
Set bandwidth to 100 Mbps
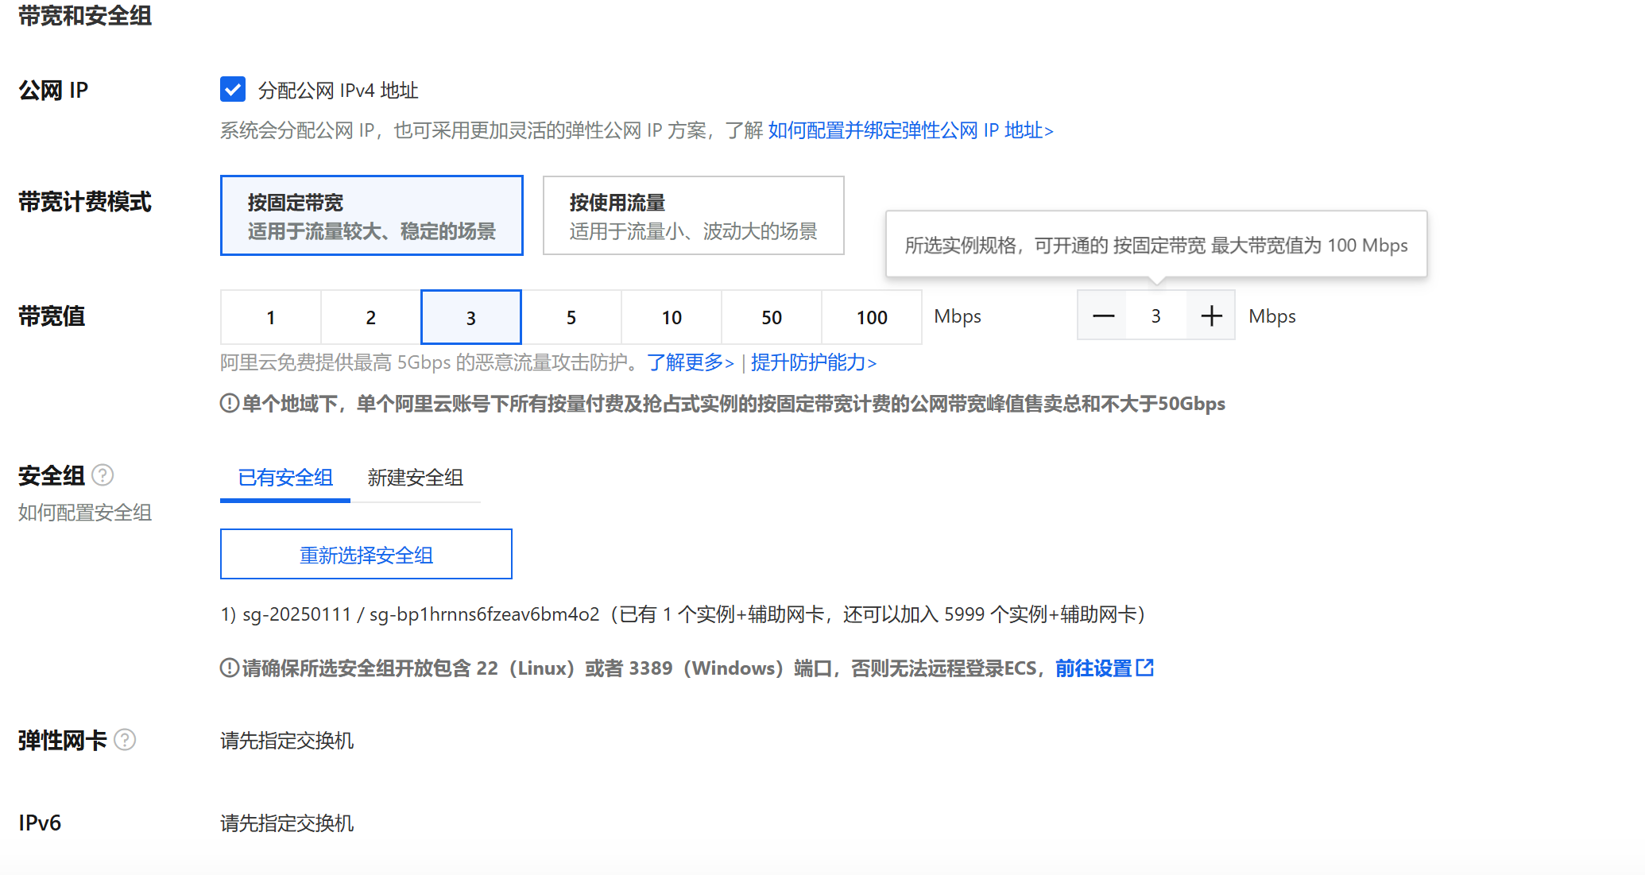click(872, 317)
